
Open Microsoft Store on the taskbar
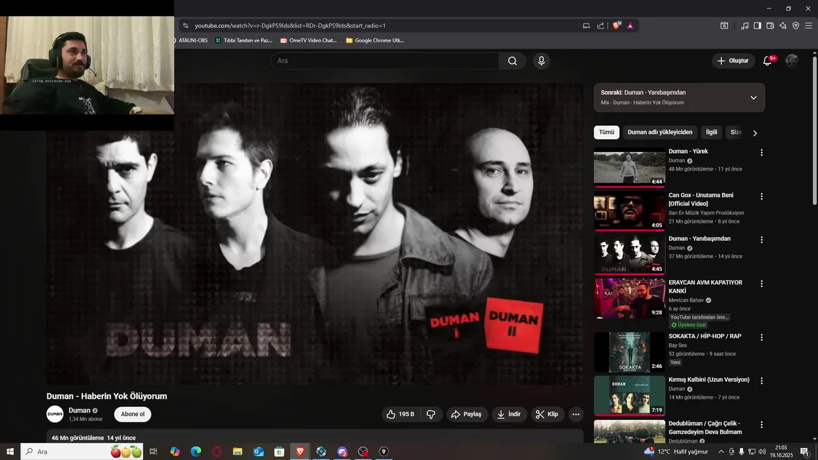[279, 452]
